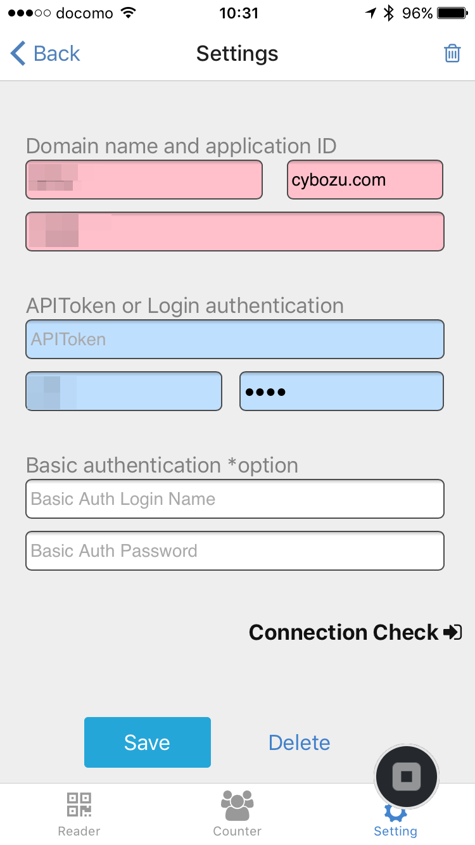475x845 pixels.
Task: Click the Delete link
Action: click(x=299, y=742)
